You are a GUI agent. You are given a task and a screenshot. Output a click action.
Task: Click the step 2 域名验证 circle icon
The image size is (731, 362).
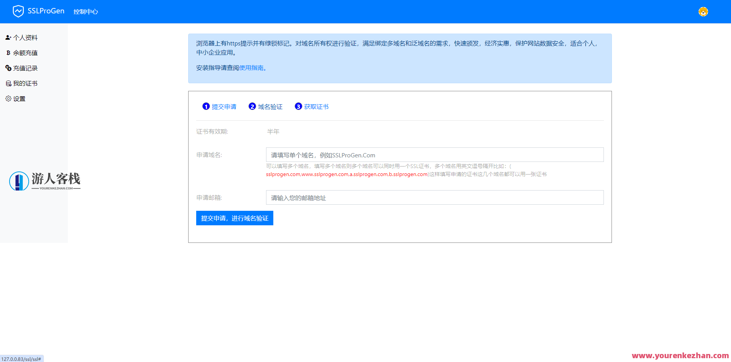[x=252, y=106]
